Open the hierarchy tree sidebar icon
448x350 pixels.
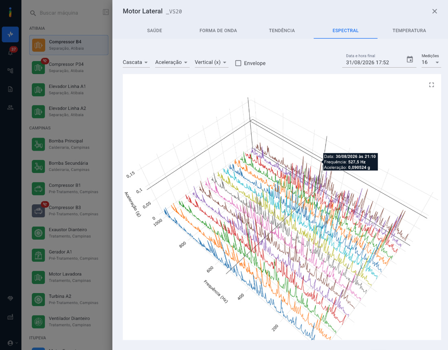click(x=10, y=70)
